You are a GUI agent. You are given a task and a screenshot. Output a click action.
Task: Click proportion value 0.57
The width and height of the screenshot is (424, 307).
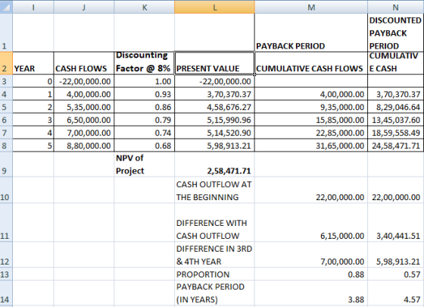395,274
